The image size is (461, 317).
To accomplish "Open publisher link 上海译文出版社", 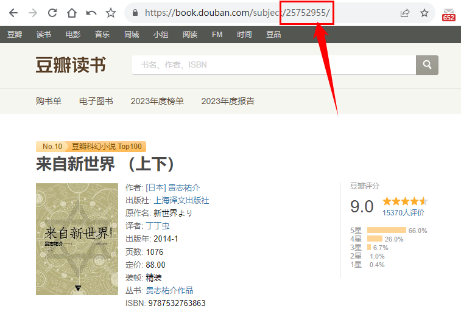I will click(181, 200).
